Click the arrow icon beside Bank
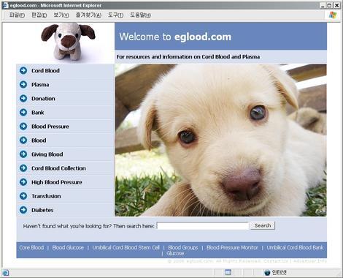 pyautogui.click(x=23, y=112)
